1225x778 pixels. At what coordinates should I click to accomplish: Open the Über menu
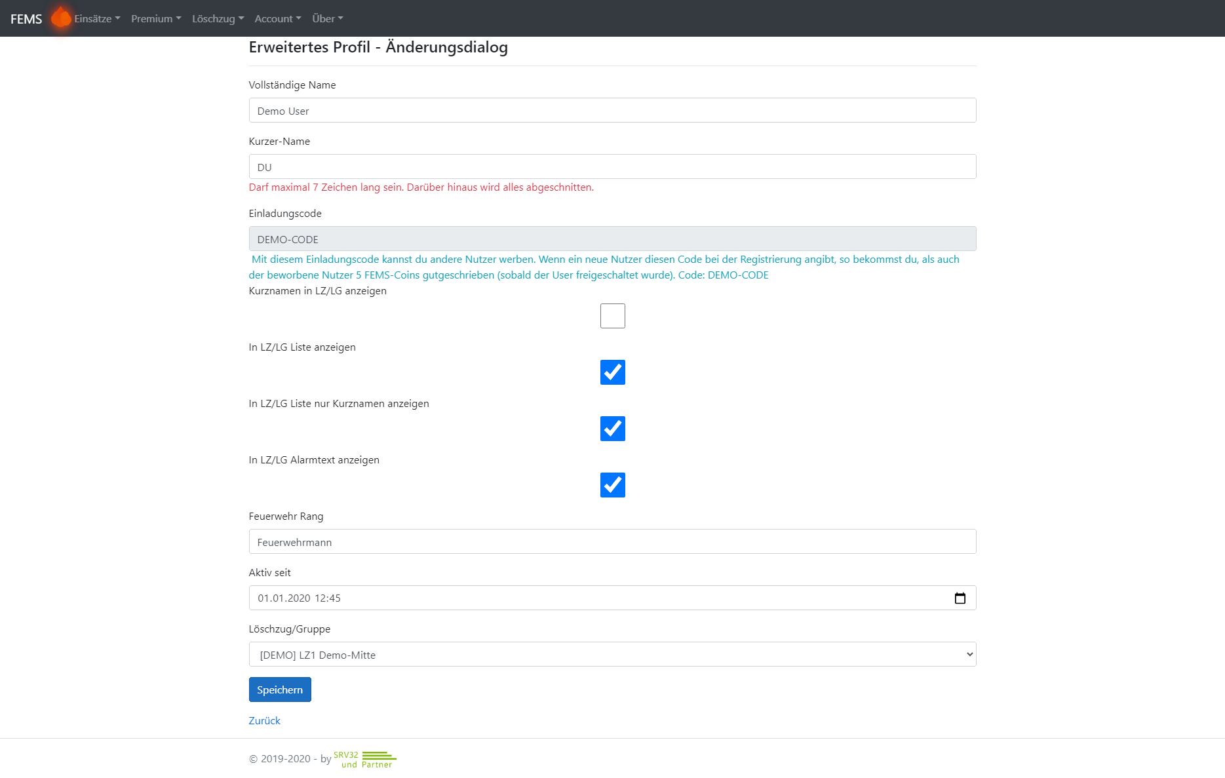(328, 18)
